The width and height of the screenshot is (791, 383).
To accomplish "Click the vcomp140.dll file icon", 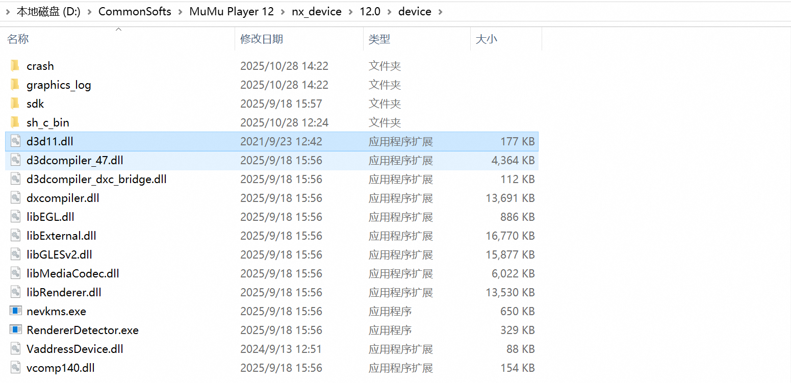I will coord(16,368).
